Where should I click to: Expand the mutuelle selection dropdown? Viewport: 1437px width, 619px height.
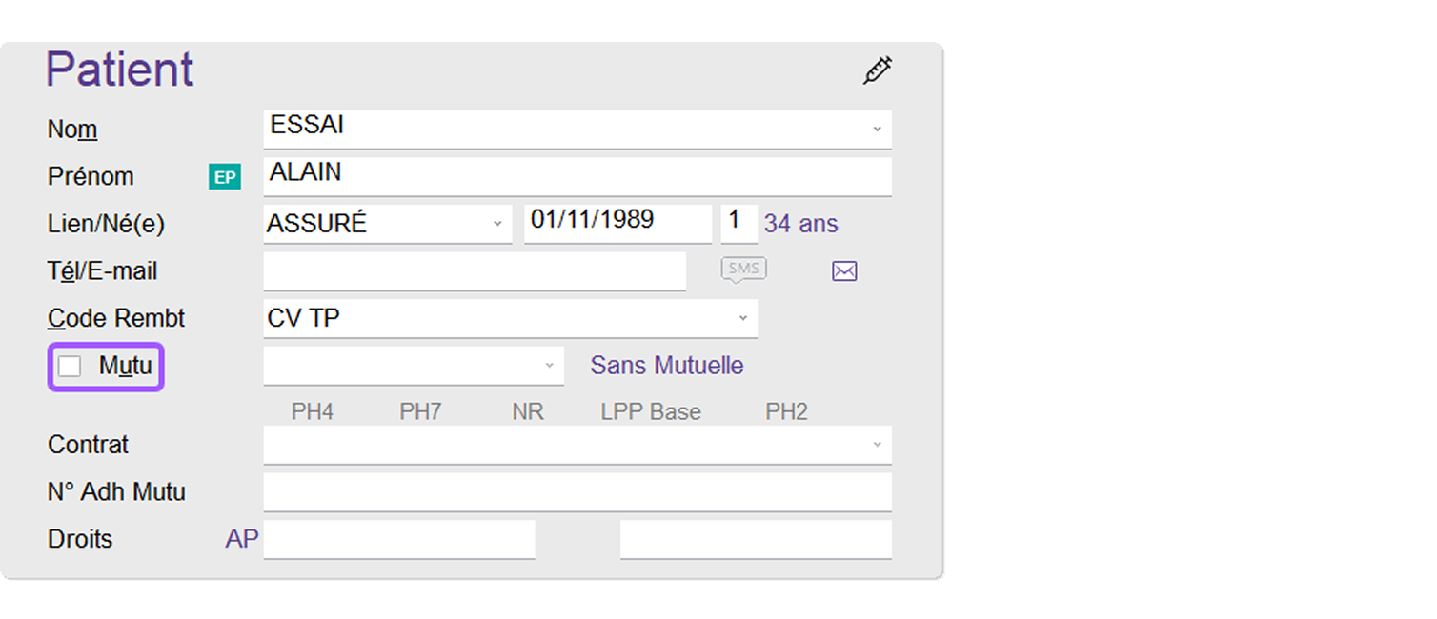coord(549,366)
